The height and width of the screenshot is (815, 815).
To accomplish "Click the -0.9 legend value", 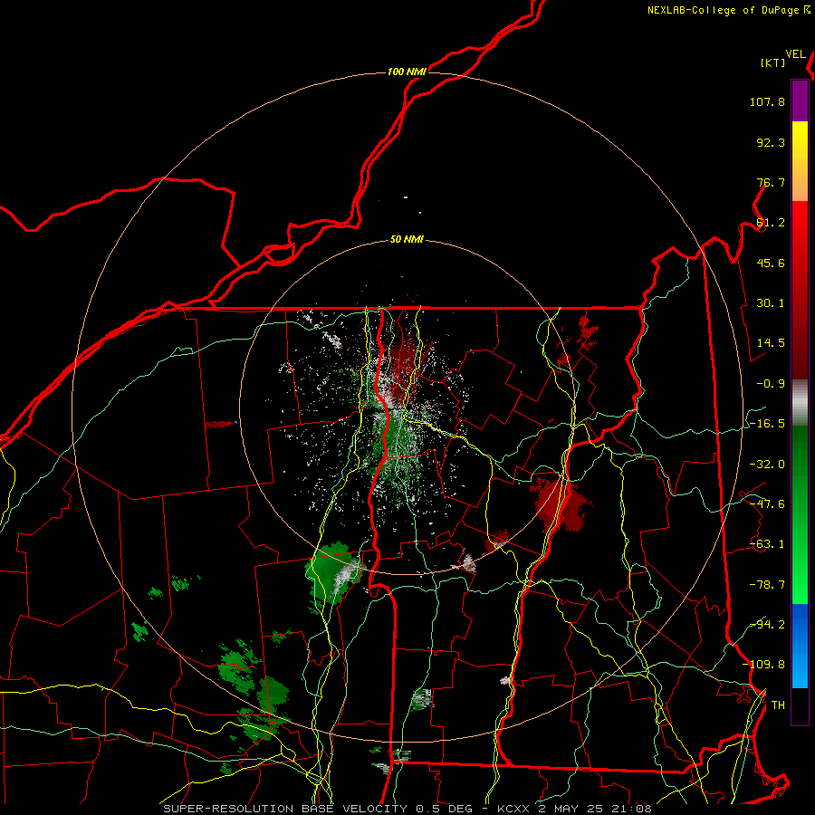I will 771,384.
